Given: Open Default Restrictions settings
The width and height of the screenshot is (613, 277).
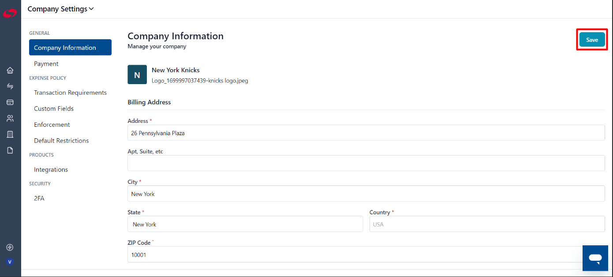Looking at the screenshot, I should tap(61, 140).
